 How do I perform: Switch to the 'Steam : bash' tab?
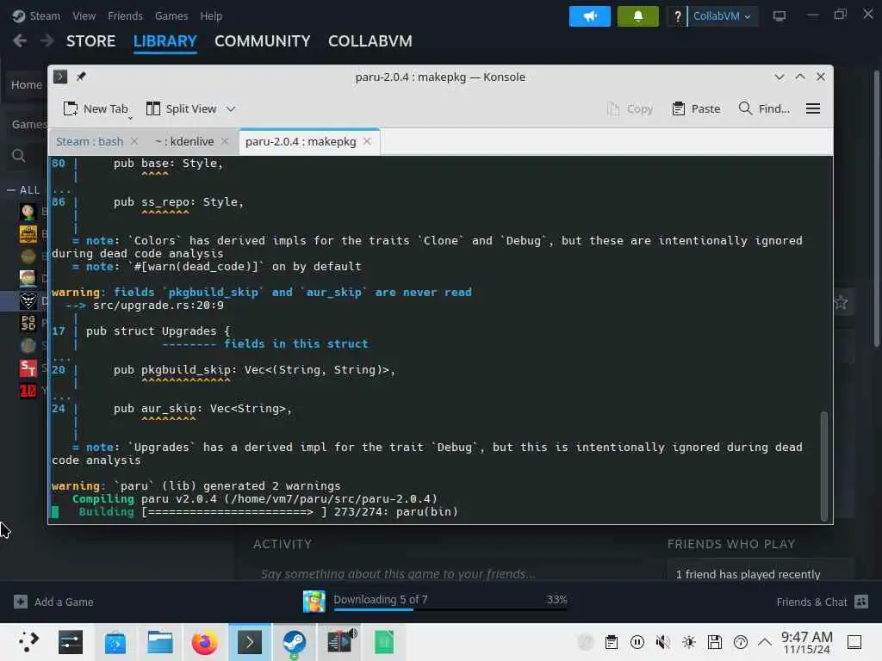tap(90, 142)
